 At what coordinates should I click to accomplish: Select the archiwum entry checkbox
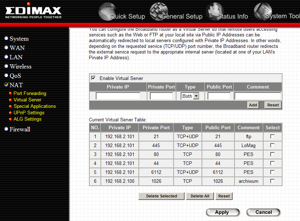pos(272,181)
